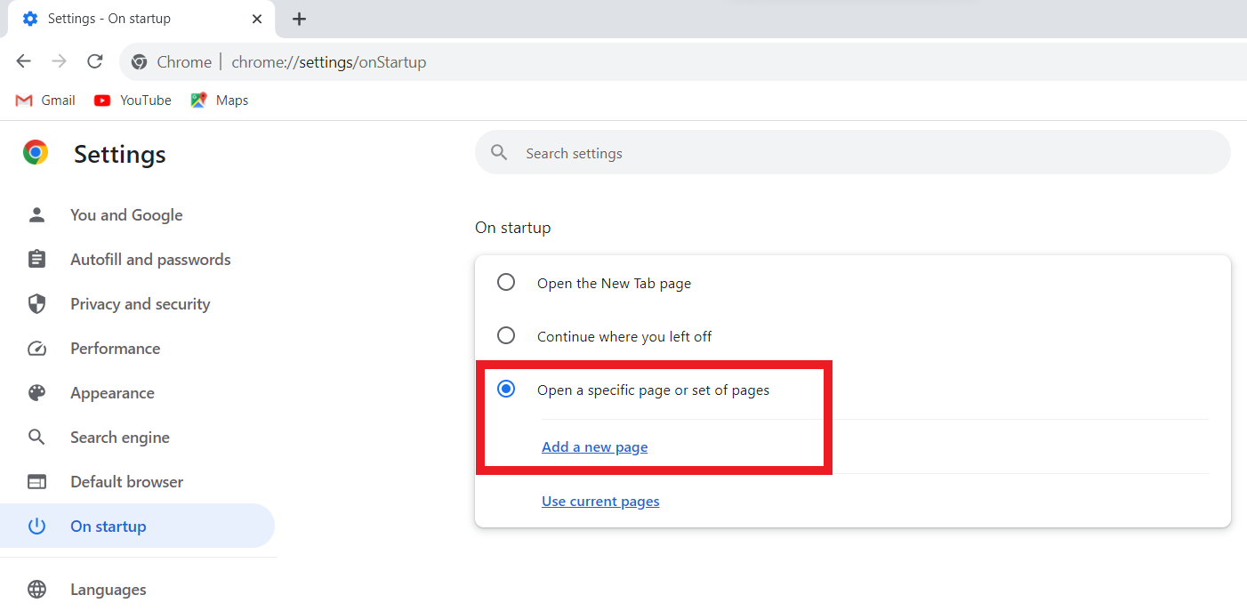Click the Use current pages link
Screen dimensions: 1247x611
[600, 501]
